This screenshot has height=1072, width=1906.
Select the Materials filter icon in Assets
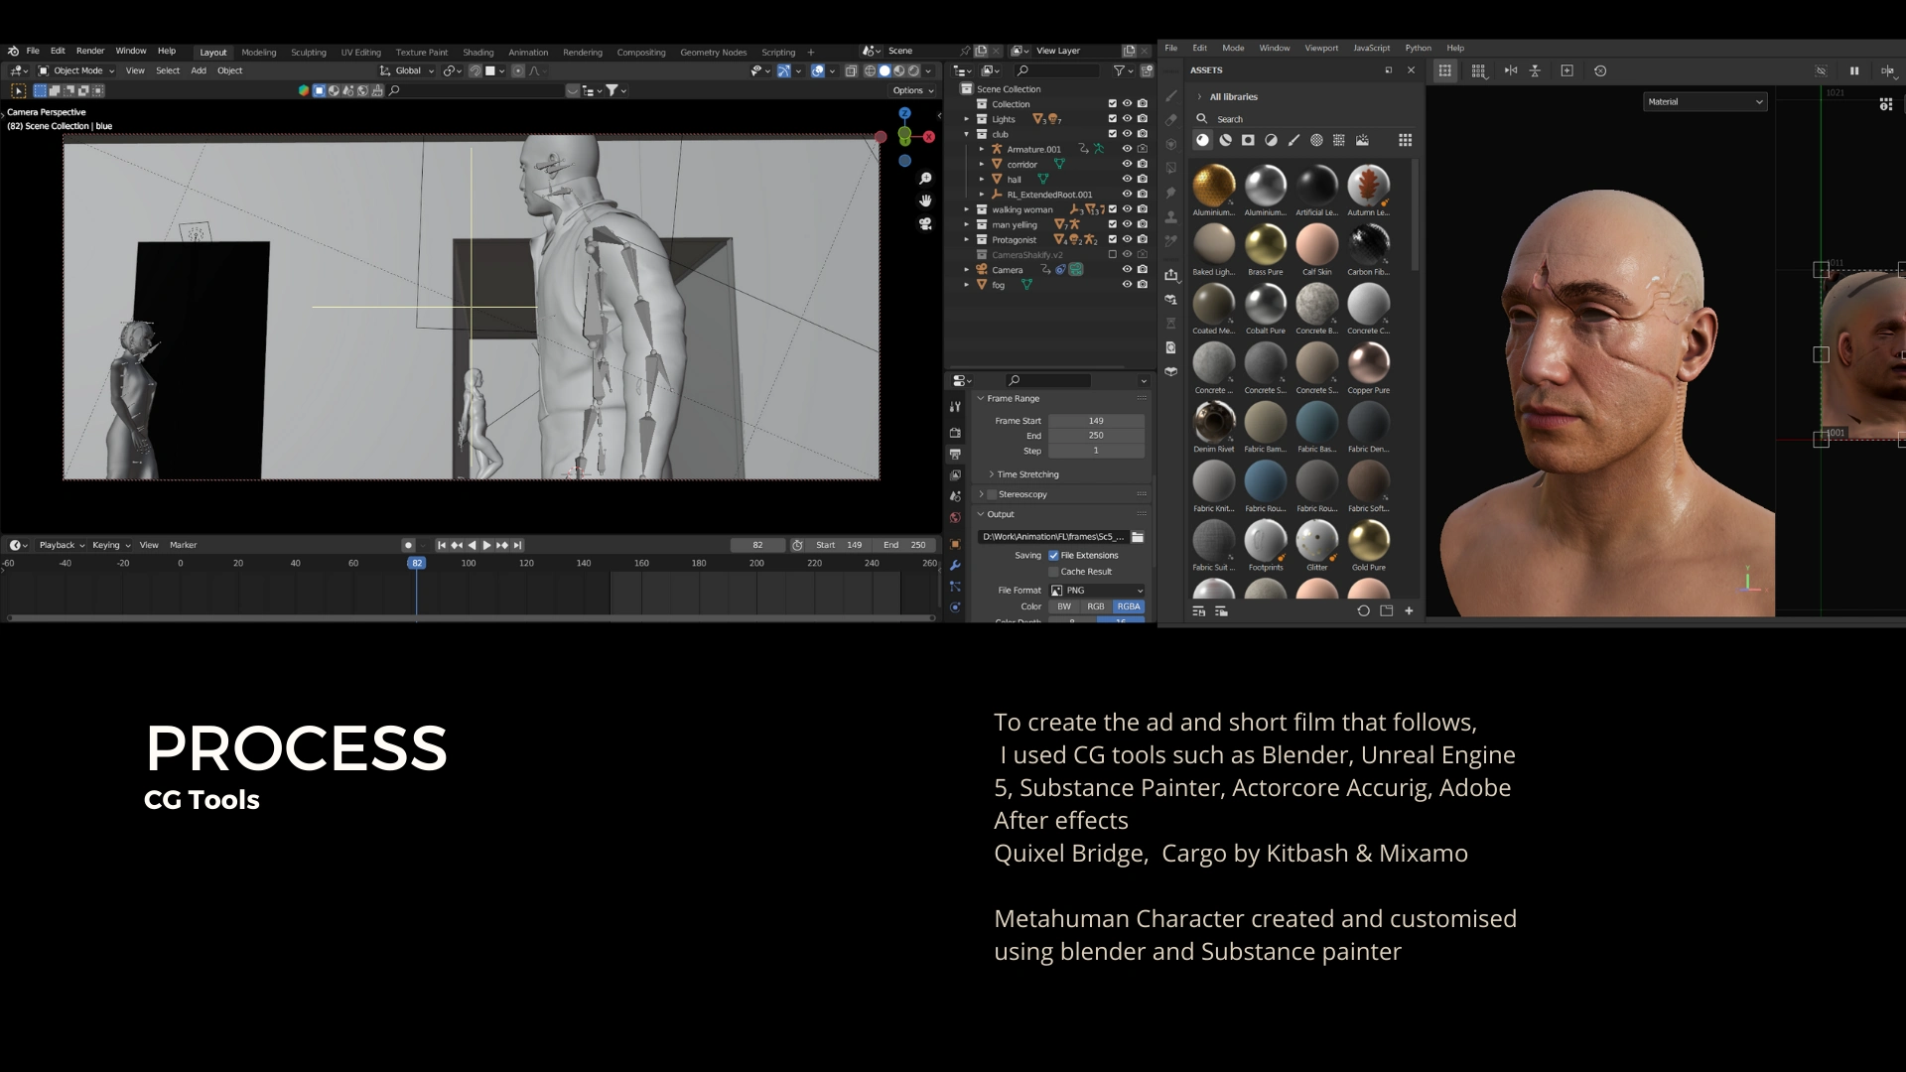(x=1202, y=140)
